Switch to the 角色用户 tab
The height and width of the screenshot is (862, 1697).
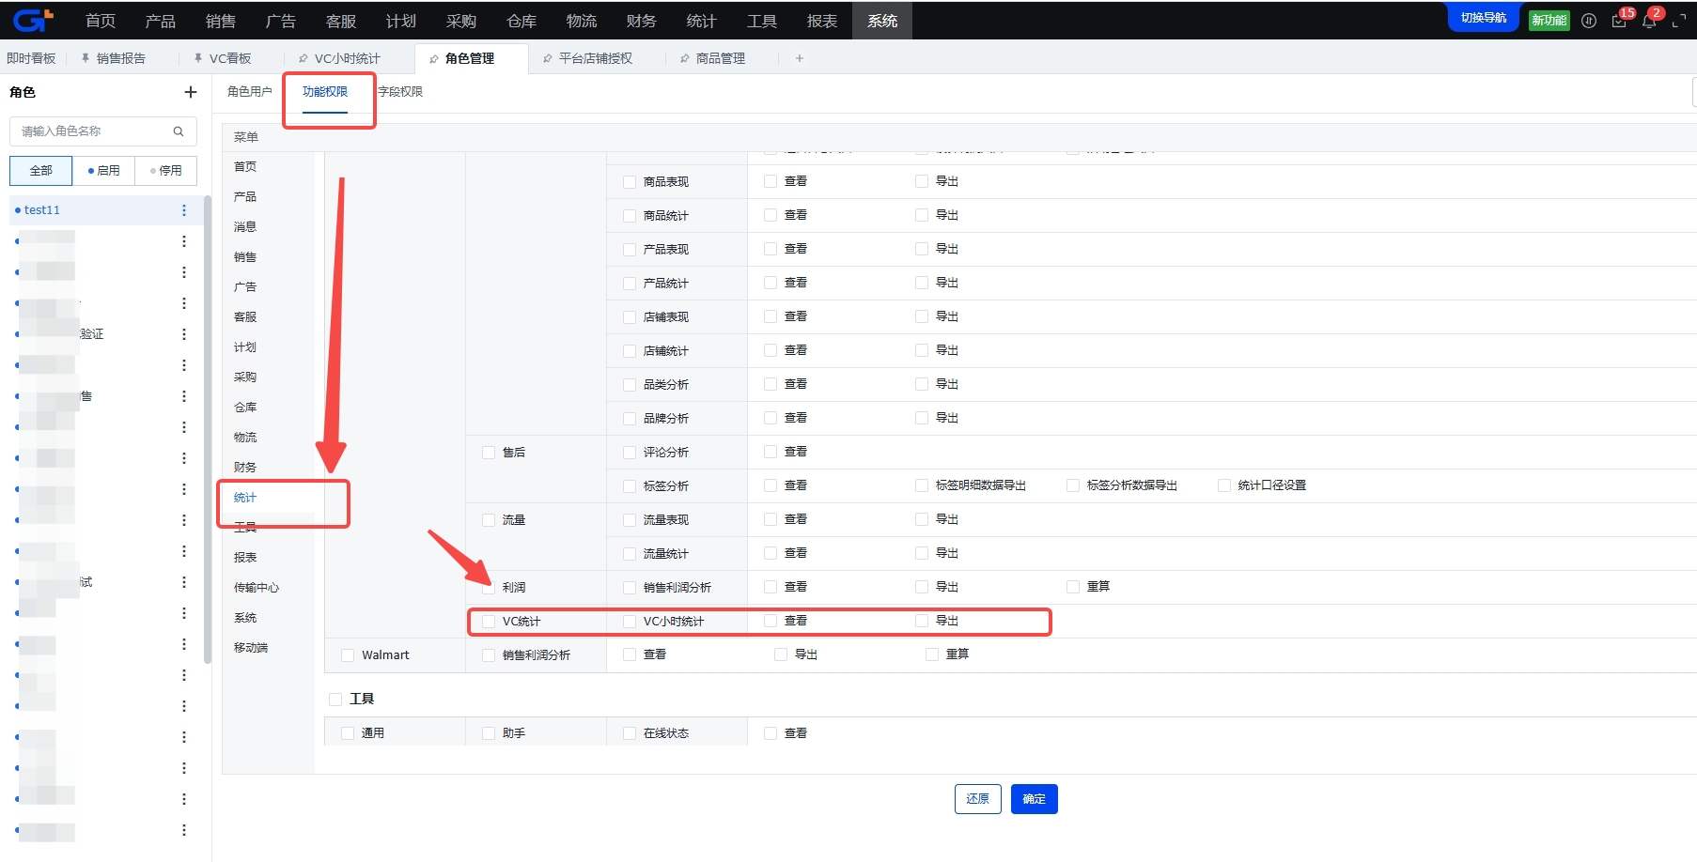[x=250, y=92]
